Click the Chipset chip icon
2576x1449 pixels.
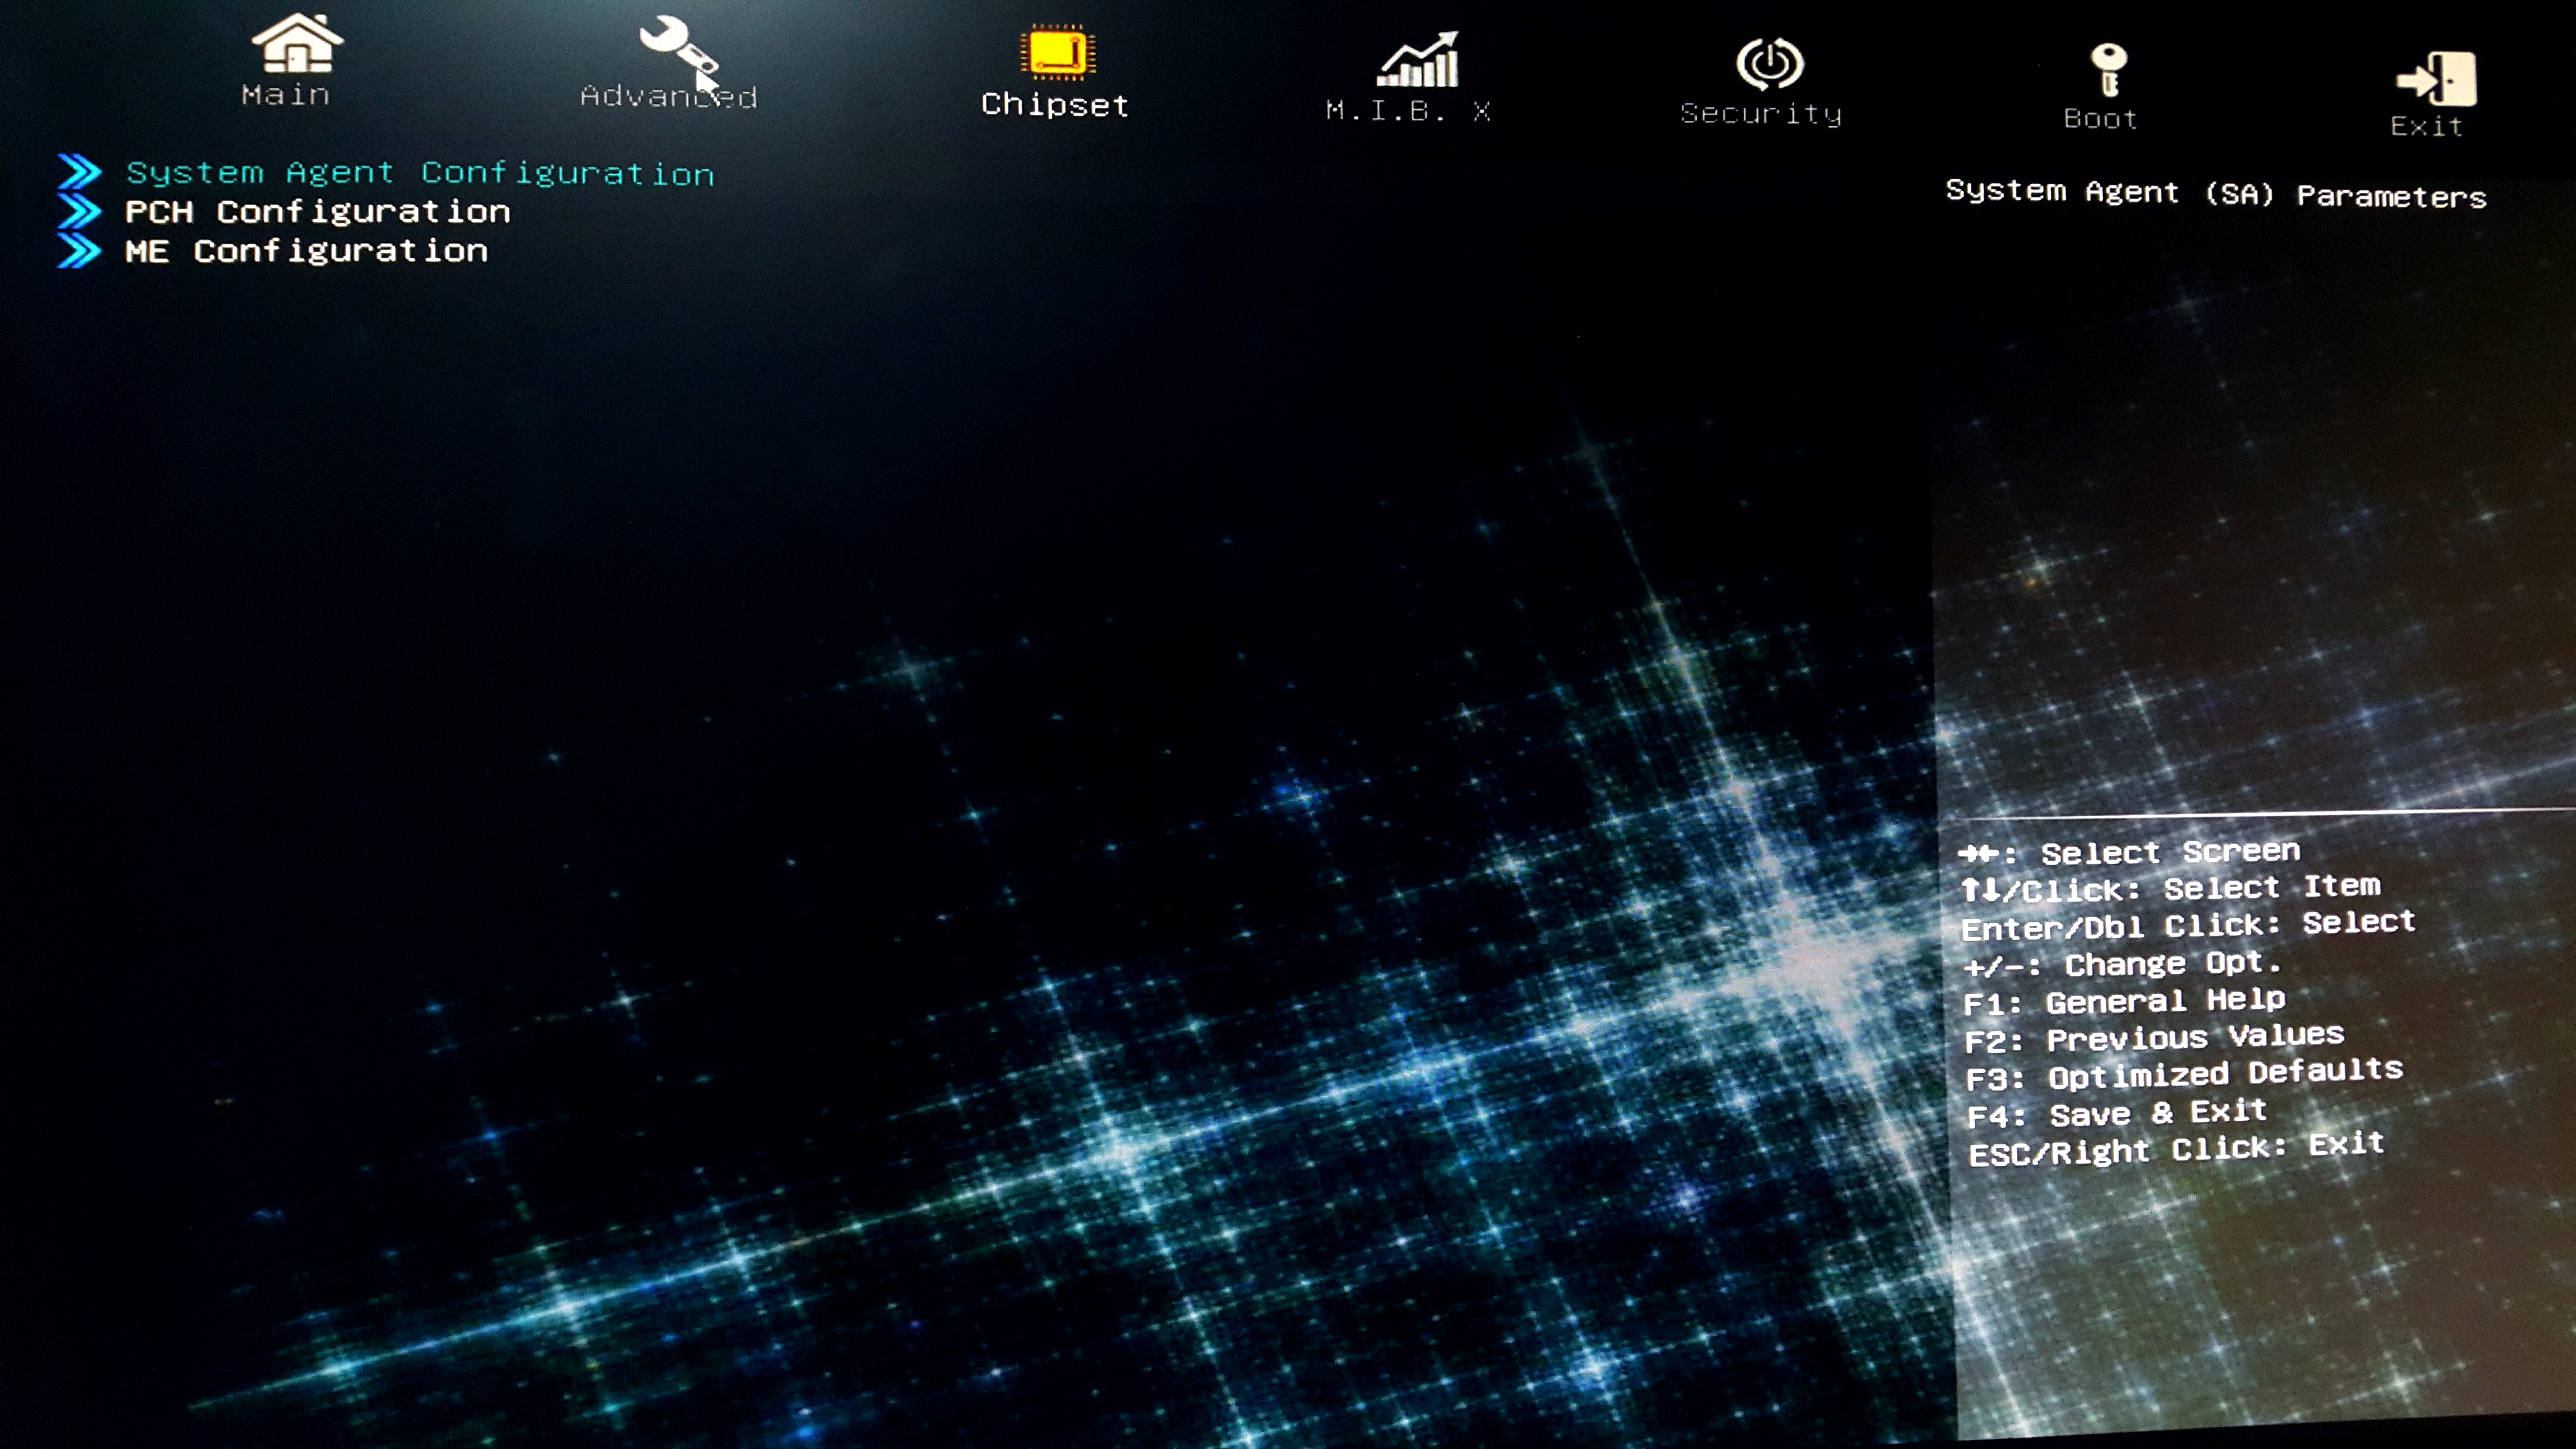[1057, 53]
